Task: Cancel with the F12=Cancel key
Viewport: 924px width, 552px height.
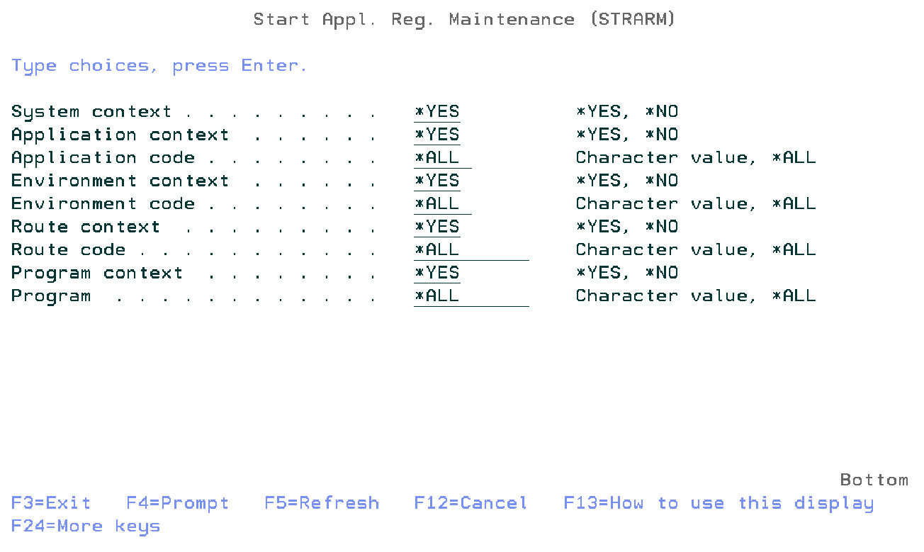Action: point(471,504)
